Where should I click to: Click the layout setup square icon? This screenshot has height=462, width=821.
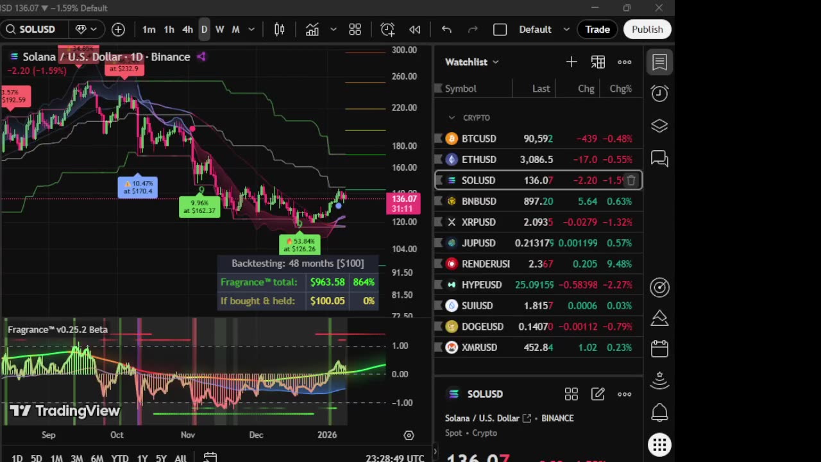(x=500, y=30)
